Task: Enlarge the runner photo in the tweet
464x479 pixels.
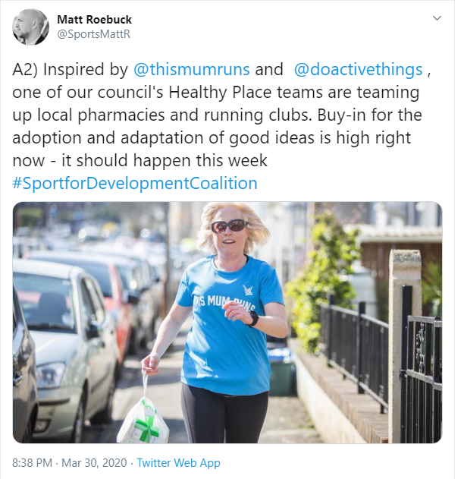Action: (x=227, y=323)
